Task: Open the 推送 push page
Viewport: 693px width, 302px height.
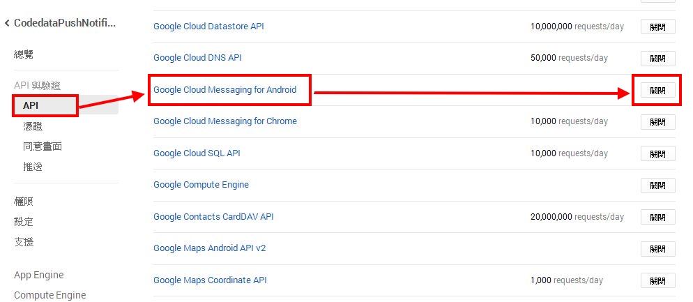Action: pos(33,167)
